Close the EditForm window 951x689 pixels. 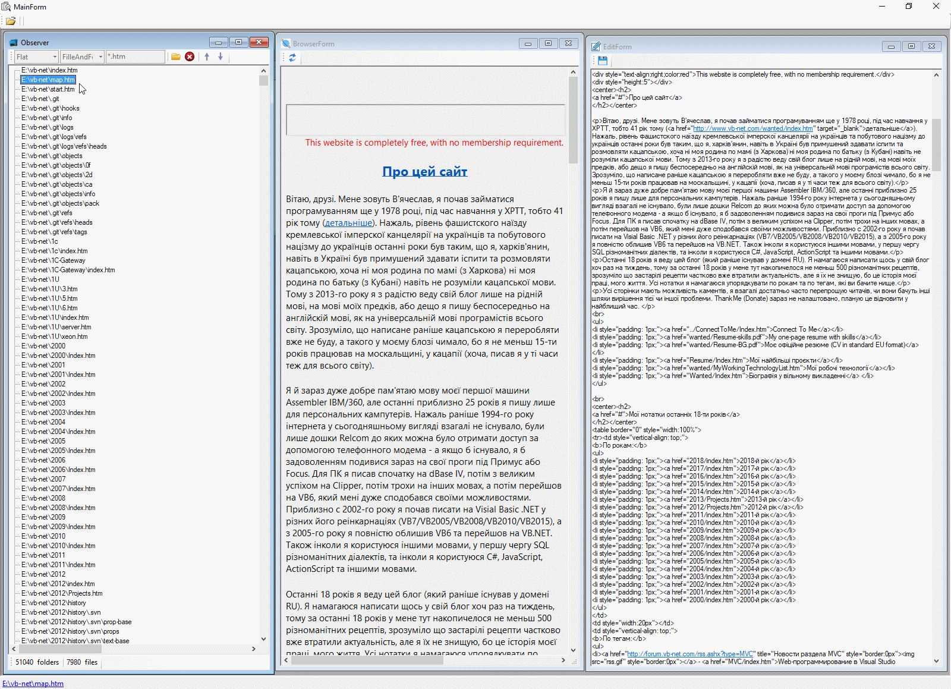(931, 46)
